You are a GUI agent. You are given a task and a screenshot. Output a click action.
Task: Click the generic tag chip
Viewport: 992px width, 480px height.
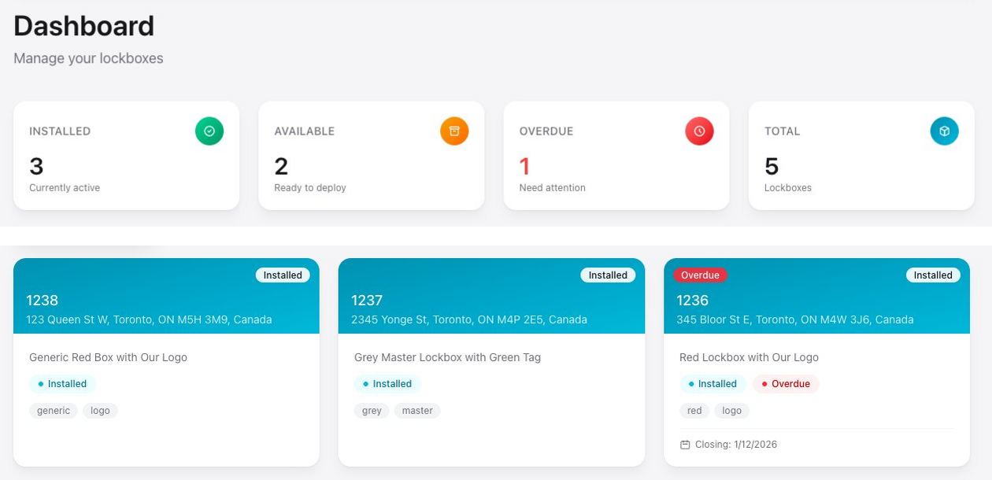53,410
